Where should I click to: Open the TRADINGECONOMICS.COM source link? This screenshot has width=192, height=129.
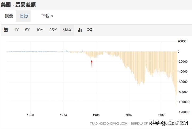[109, 124]
